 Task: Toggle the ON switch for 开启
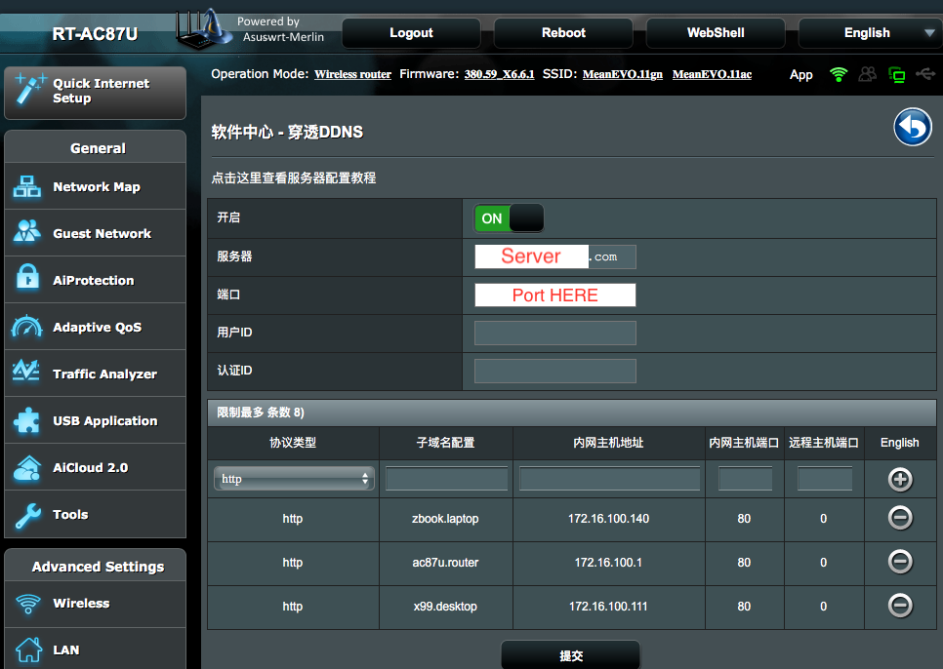click(x=508, y=218)
